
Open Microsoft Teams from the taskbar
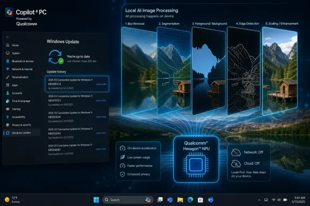(170, 200)
